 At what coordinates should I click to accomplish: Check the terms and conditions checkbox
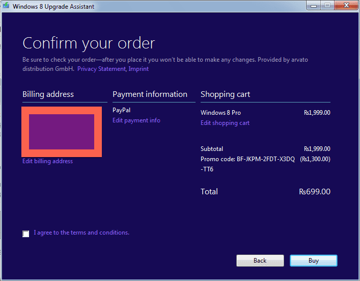(25, 234)
